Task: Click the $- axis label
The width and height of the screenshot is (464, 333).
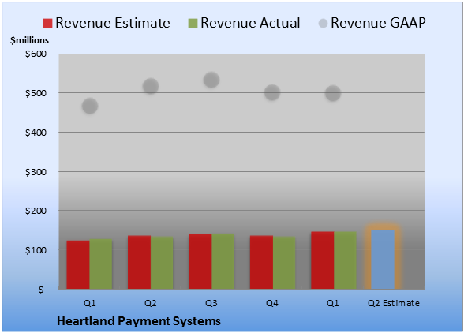Action: pos(43,290)
